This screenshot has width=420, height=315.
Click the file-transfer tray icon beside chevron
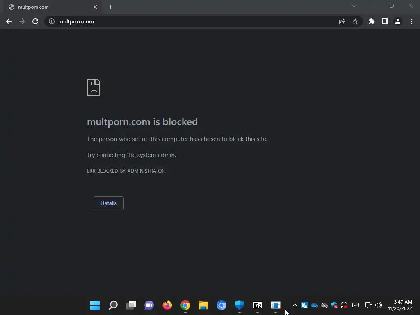[x=305, y=305]
